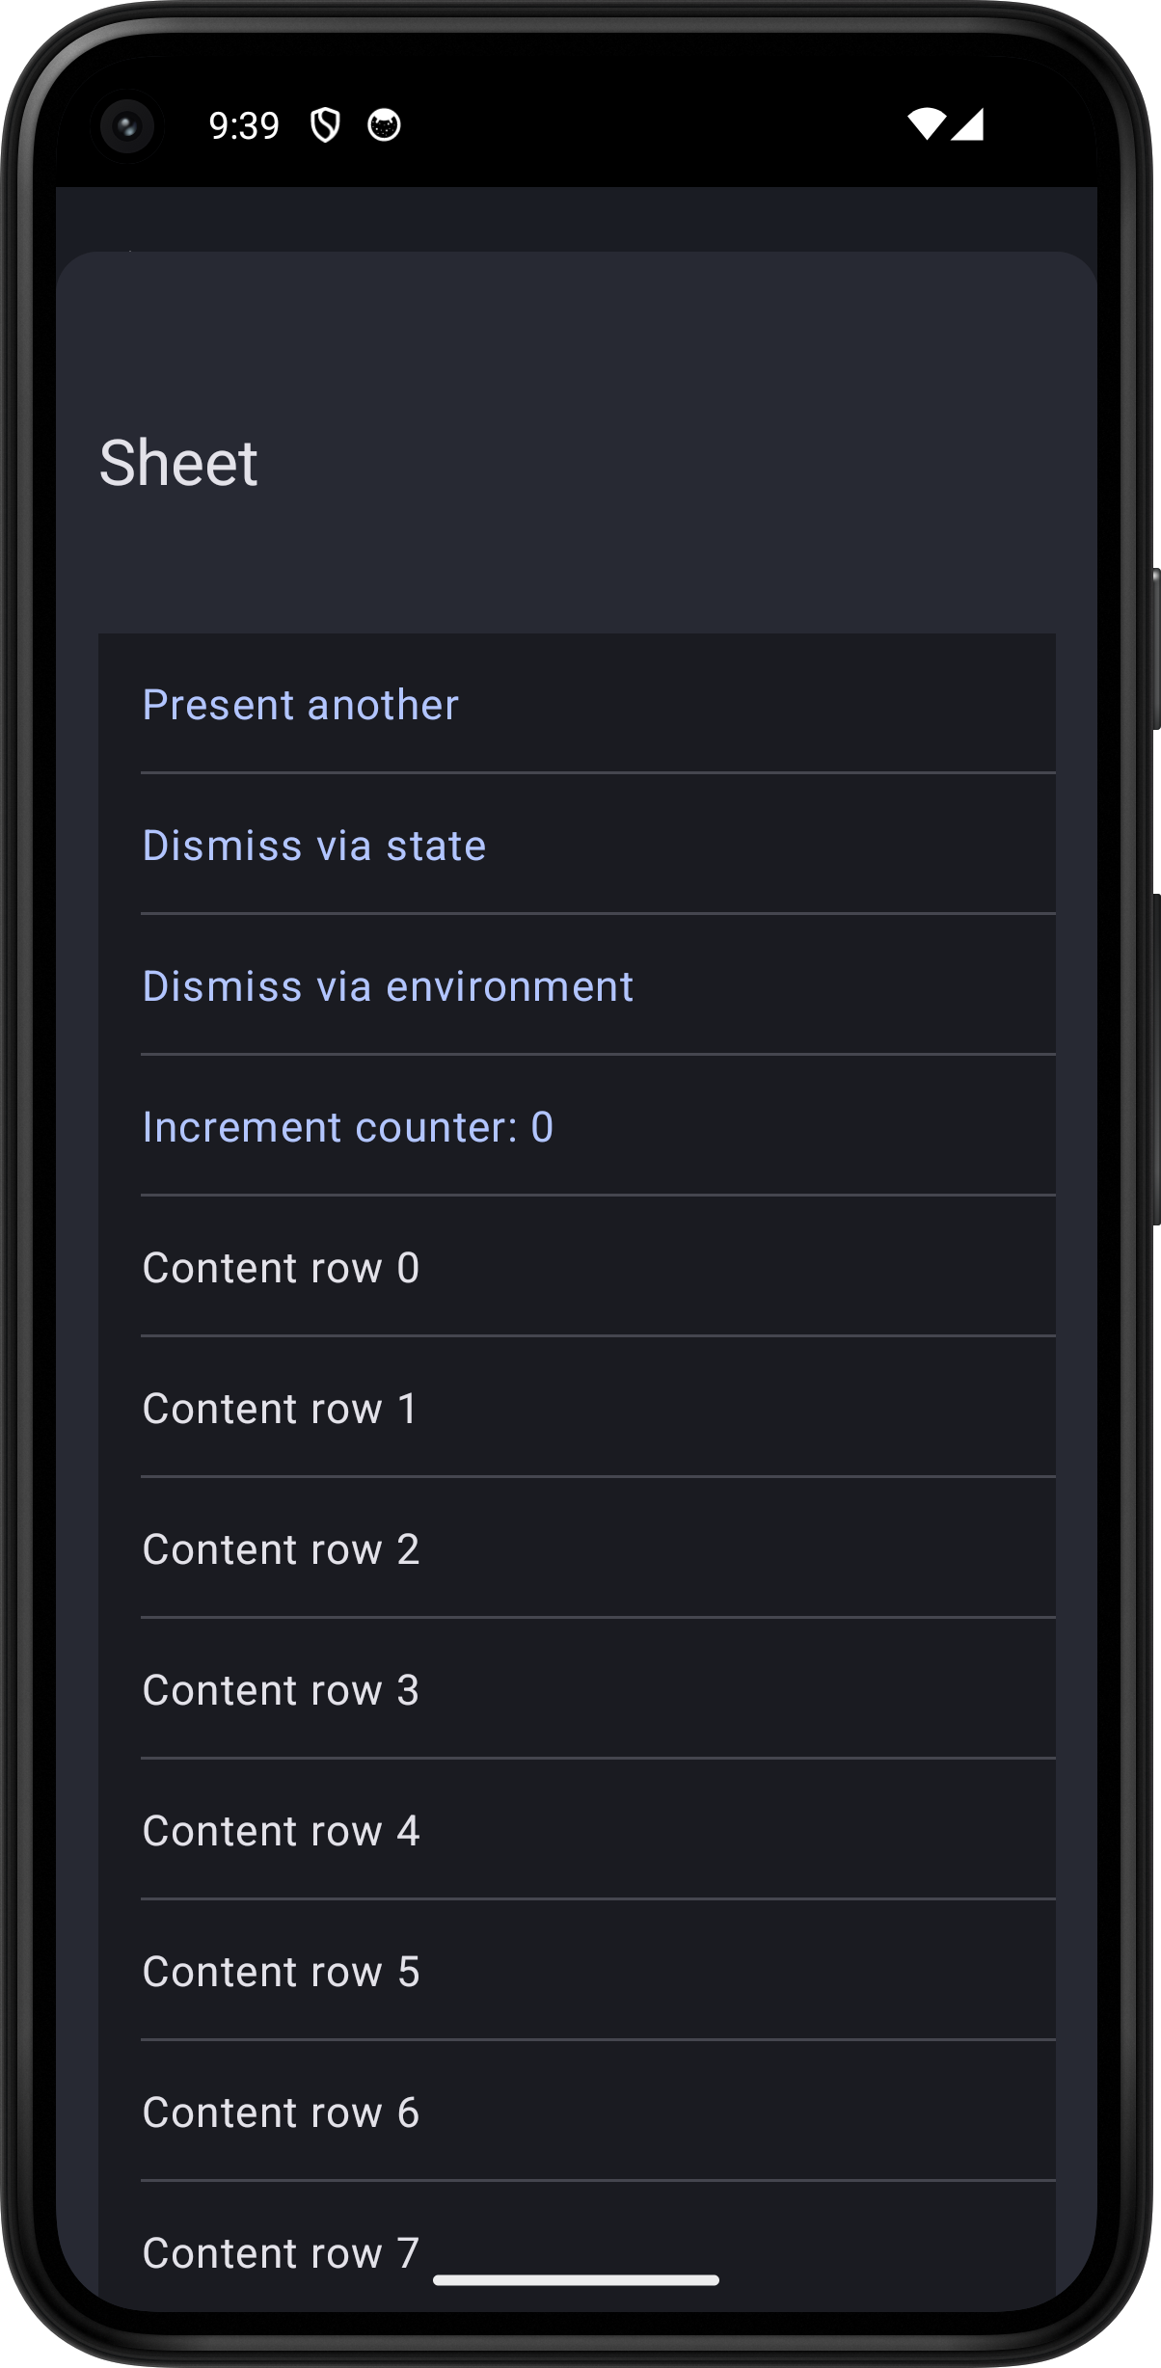Select Content row 4
The width and height of the screenshot is (1161, 2368).
281,1831
